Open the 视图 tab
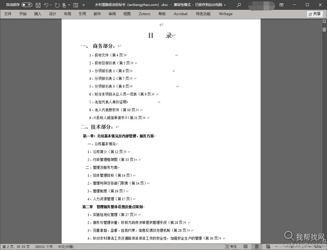Viewport: 327px width, 250px height. [127, 14]
